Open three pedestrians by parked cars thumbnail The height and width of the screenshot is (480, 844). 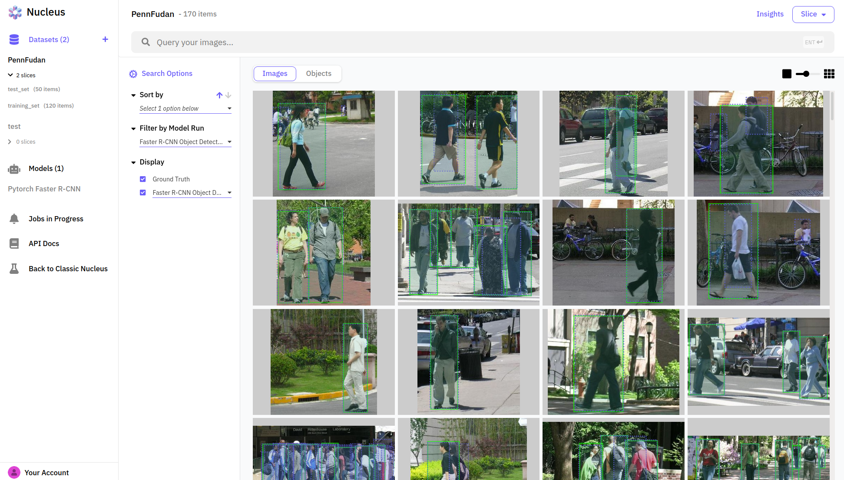point(758,362)
